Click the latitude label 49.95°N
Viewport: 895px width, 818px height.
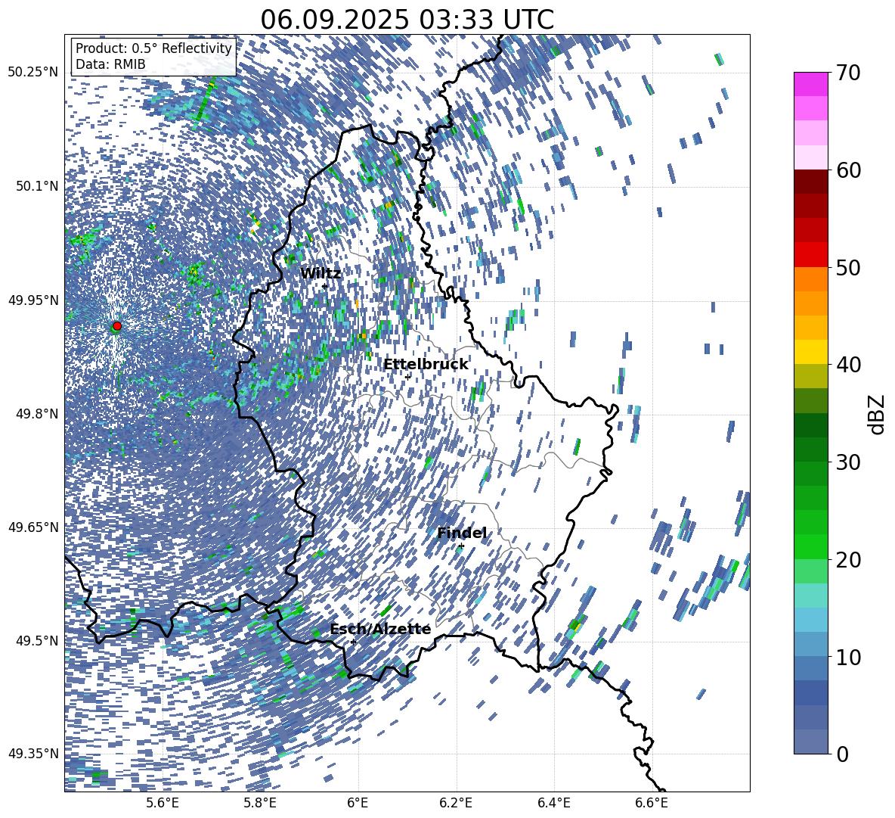pos(33,300)
